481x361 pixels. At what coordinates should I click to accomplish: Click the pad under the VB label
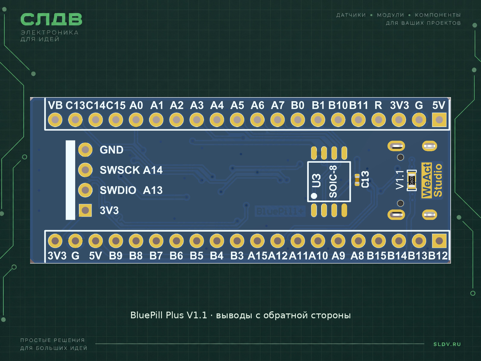tap(55, 120)
